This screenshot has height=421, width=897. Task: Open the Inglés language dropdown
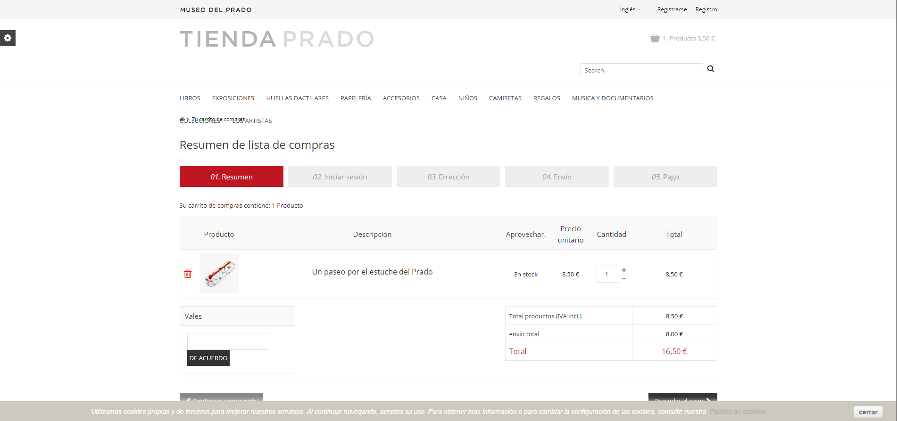tap(630, 9)
